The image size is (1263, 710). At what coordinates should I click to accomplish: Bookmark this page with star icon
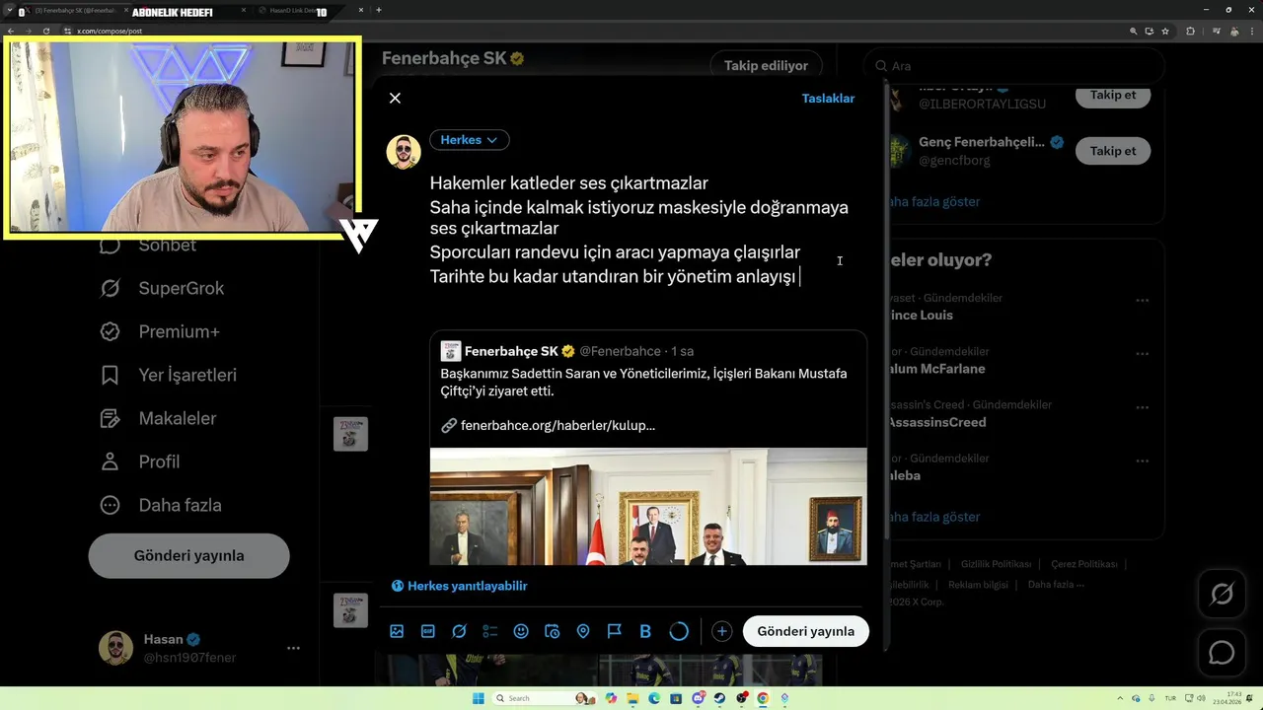pos(1165,31)
